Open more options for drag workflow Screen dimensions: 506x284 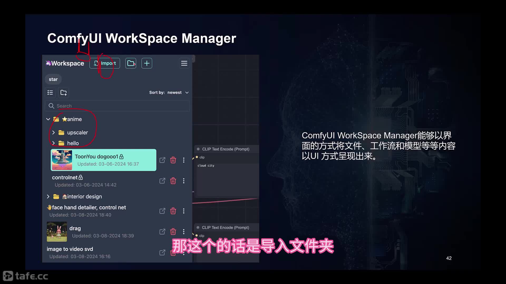(184, 231)
